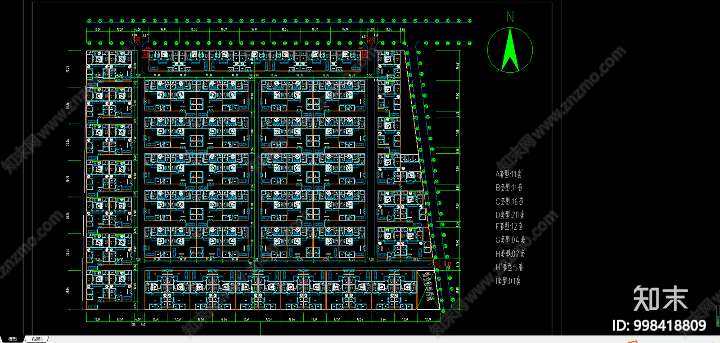Select the 'D套型:20套' legend text

click(510, 215)
